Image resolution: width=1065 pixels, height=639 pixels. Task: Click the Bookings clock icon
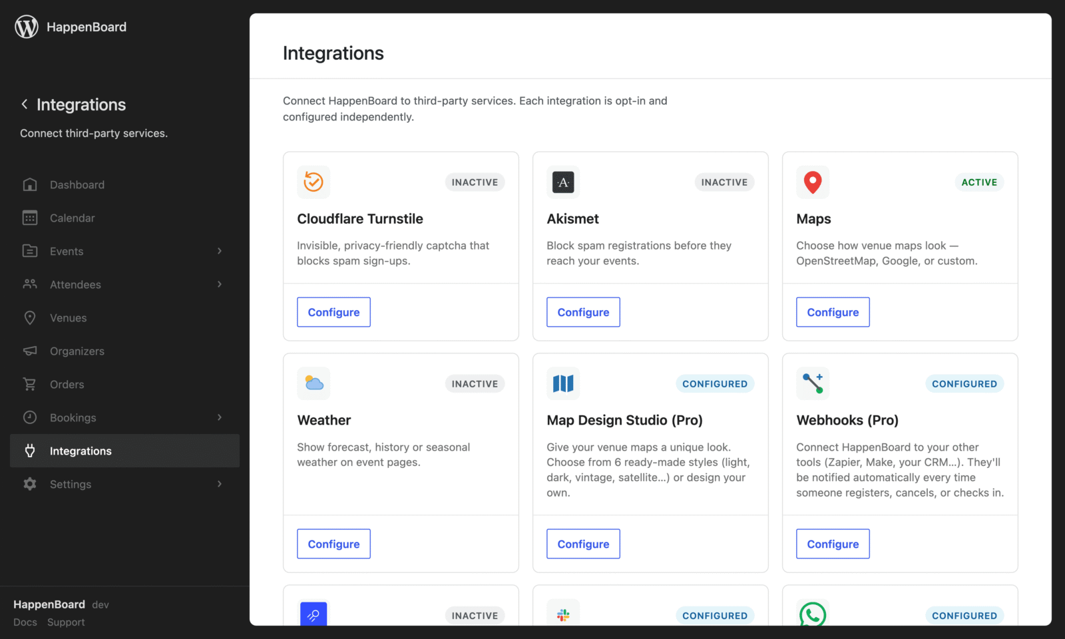30,417
